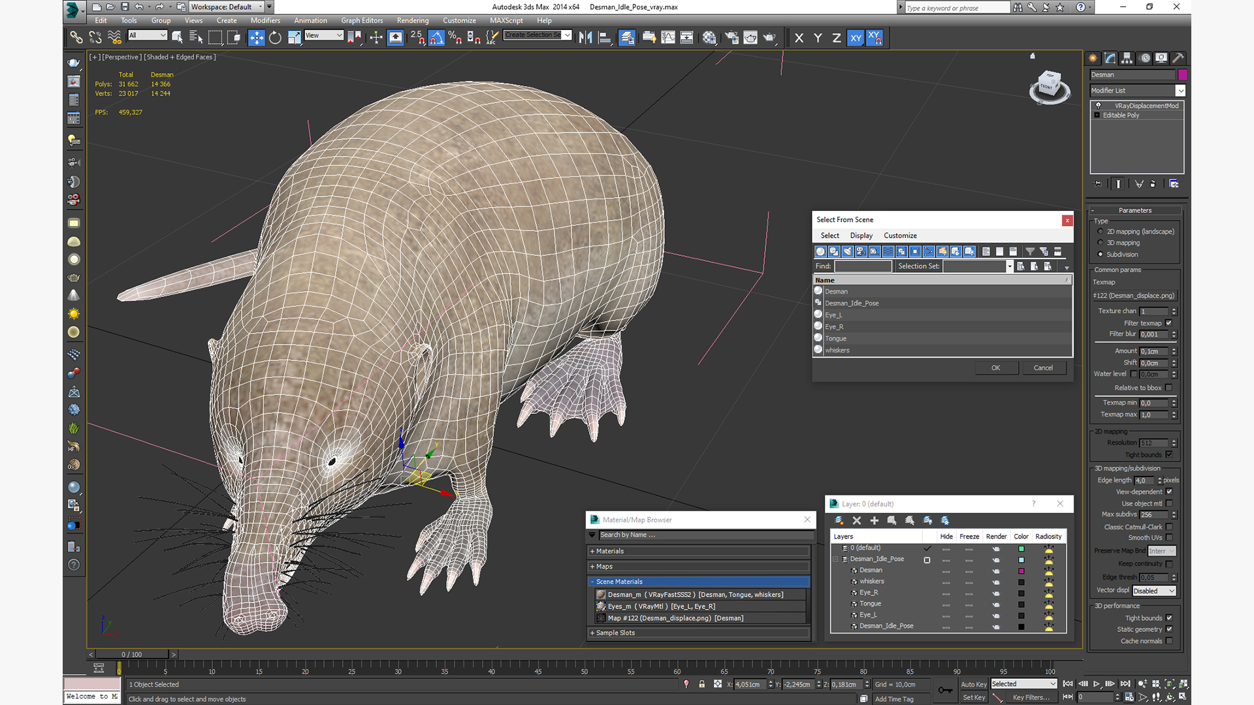Image resolution: width=1254 pixels, height=705 pixels.
Task: Click Add Selected Objects plus icon in Layer dialog
Action: (875, 520)
